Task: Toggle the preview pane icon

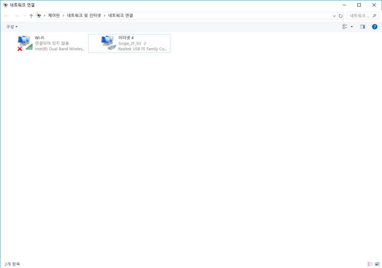Action: [363, 27]
